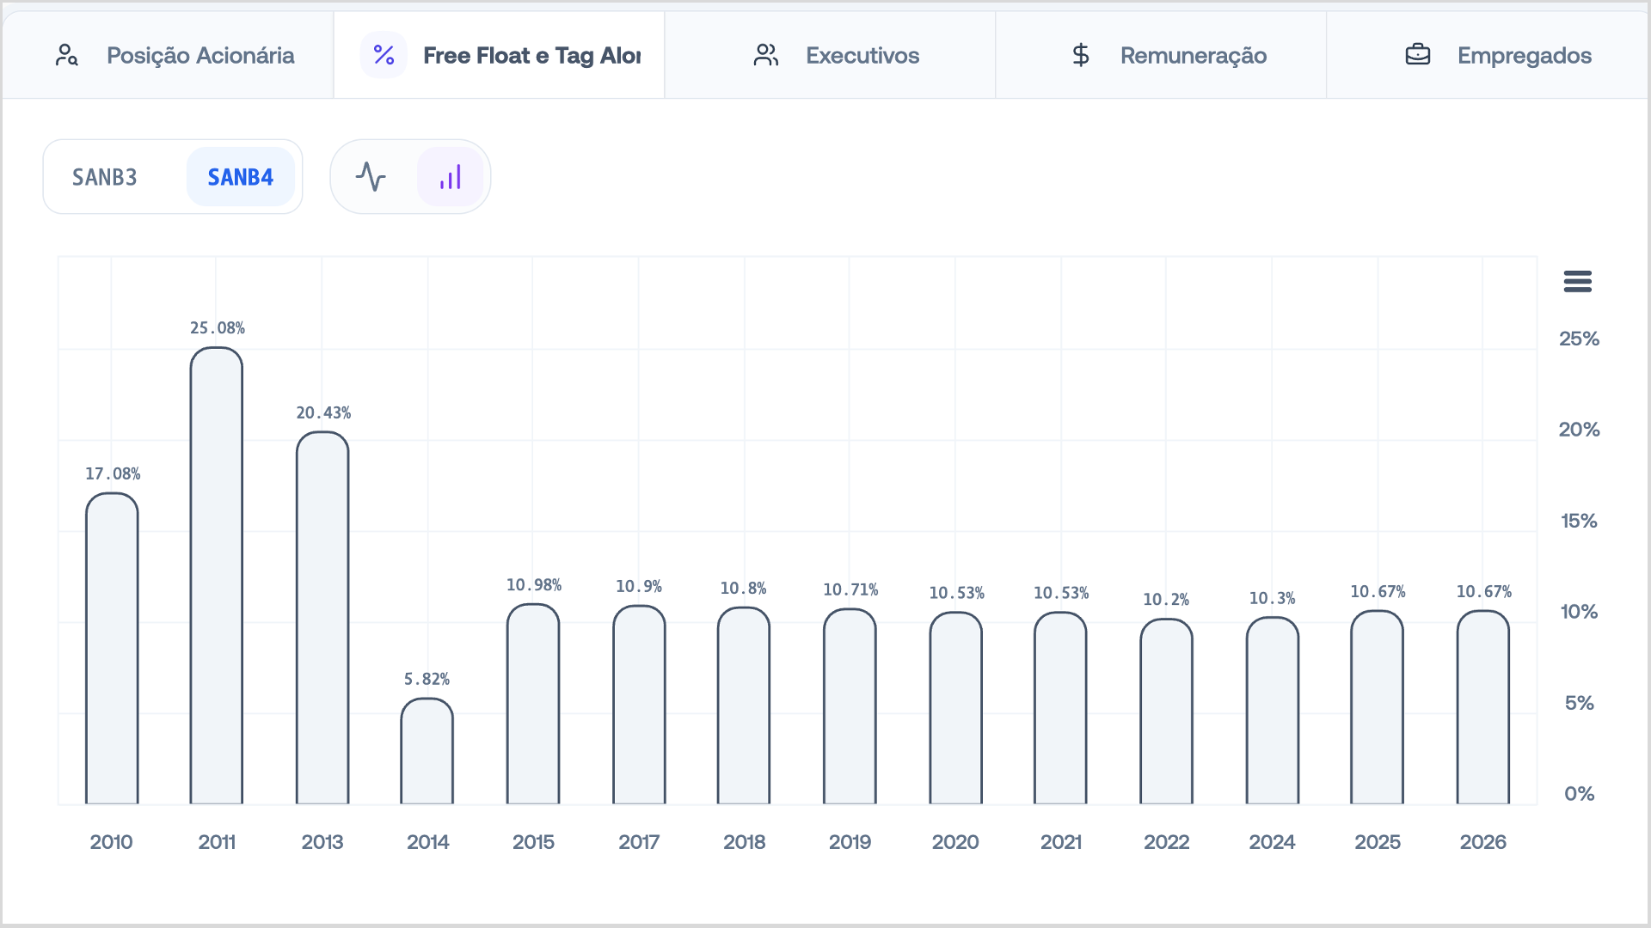Click the dollar sign icon beside Remuneração
Image resolution: width=1651 pixels, height=928 pixels.
point(1081,55)
